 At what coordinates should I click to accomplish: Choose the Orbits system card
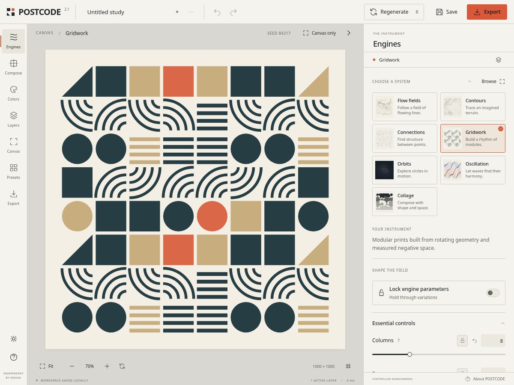[405, 170]
